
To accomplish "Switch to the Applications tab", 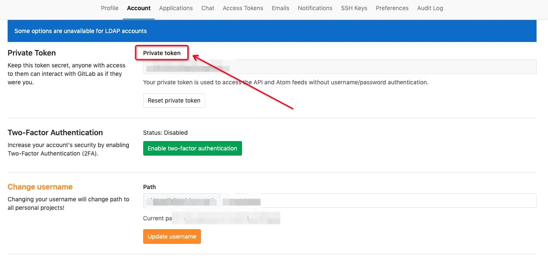I will [176, 8].
